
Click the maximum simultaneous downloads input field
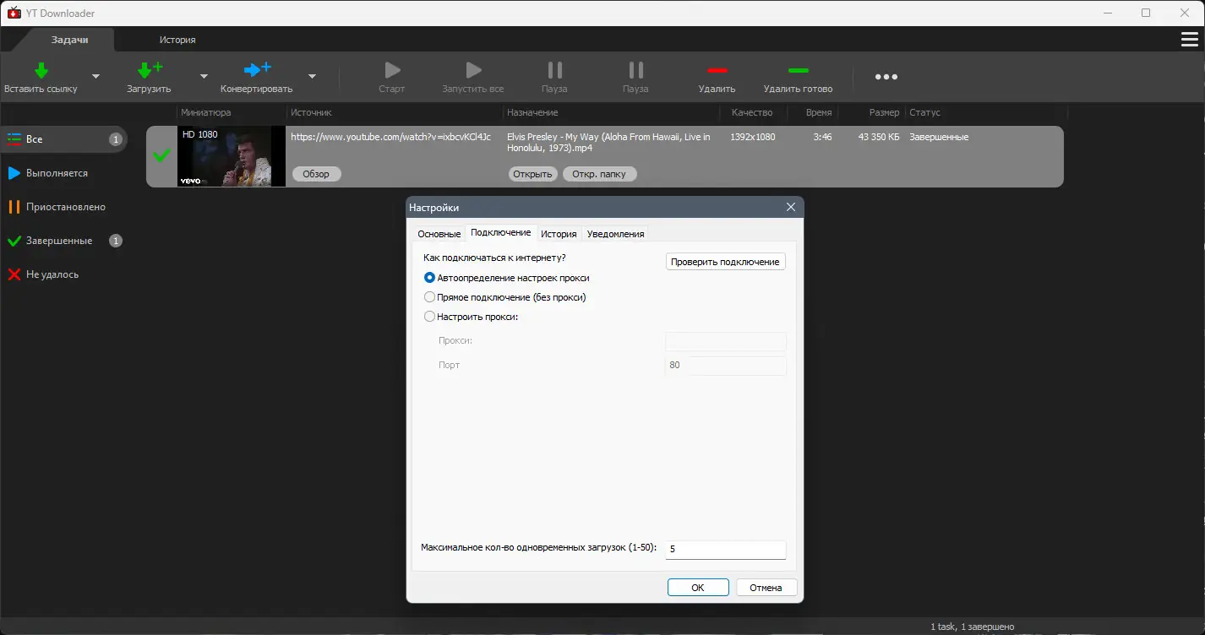(x=724, y=549)
